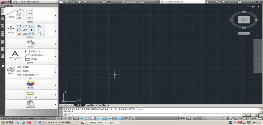Expand the Modify (修改) panel arrow
The image size is (263, 125).
pos(56,31)
